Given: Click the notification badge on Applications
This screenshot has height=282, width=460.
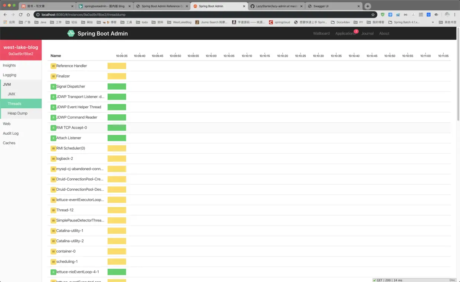Looking at the screenshot, I should point(356,32).
